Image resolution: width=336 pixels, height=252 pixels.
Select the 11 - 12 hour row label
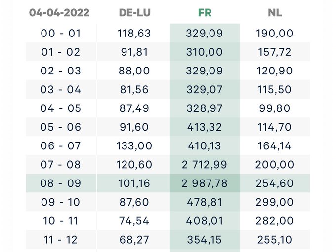coord(61,240)
